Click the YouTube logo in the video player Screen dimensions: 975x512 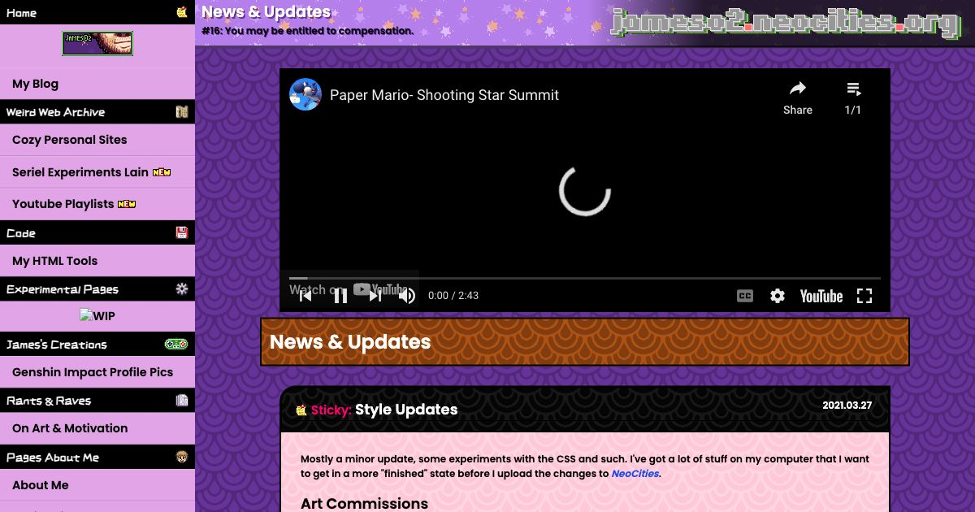(821, 296)
